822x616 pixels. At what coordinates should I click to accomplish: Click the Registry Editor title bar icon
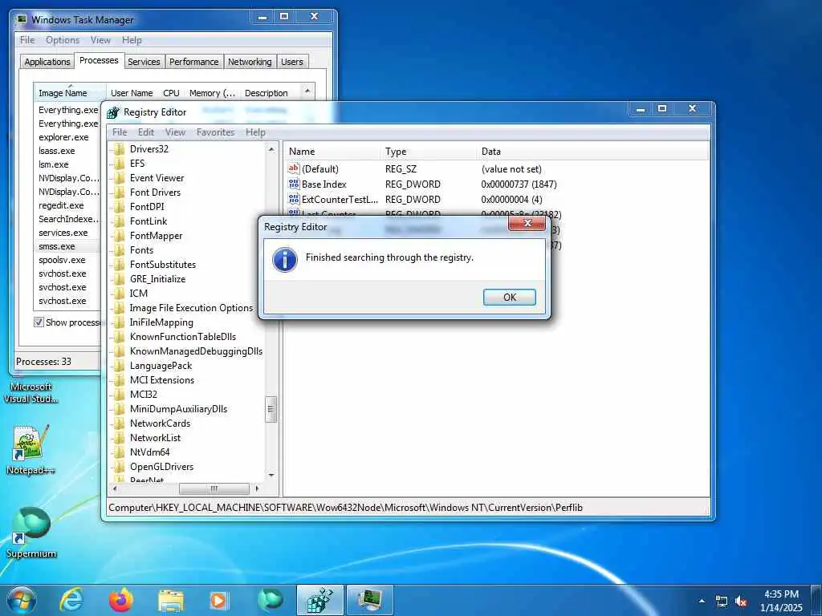point(112,112)
